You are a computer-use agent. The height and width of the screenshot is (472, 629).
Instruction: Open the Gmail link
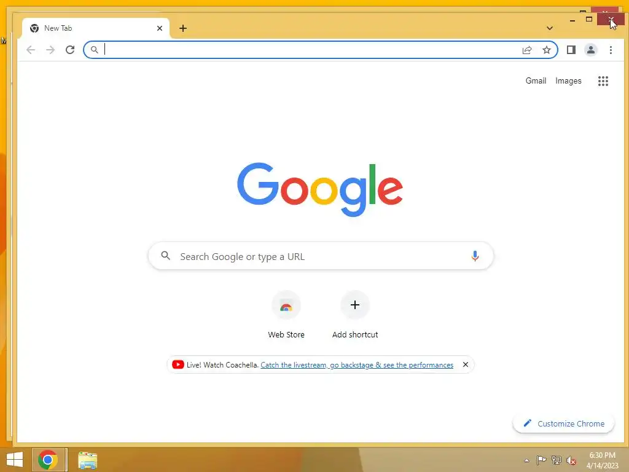tap(536, 81)
